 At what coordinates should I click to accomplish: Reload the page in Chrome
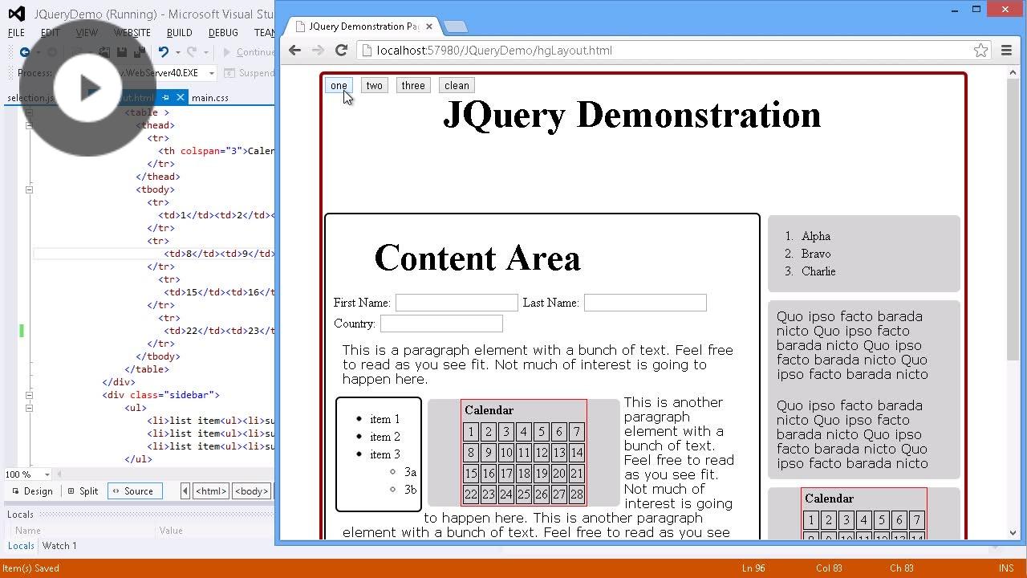tap(341, 50)
